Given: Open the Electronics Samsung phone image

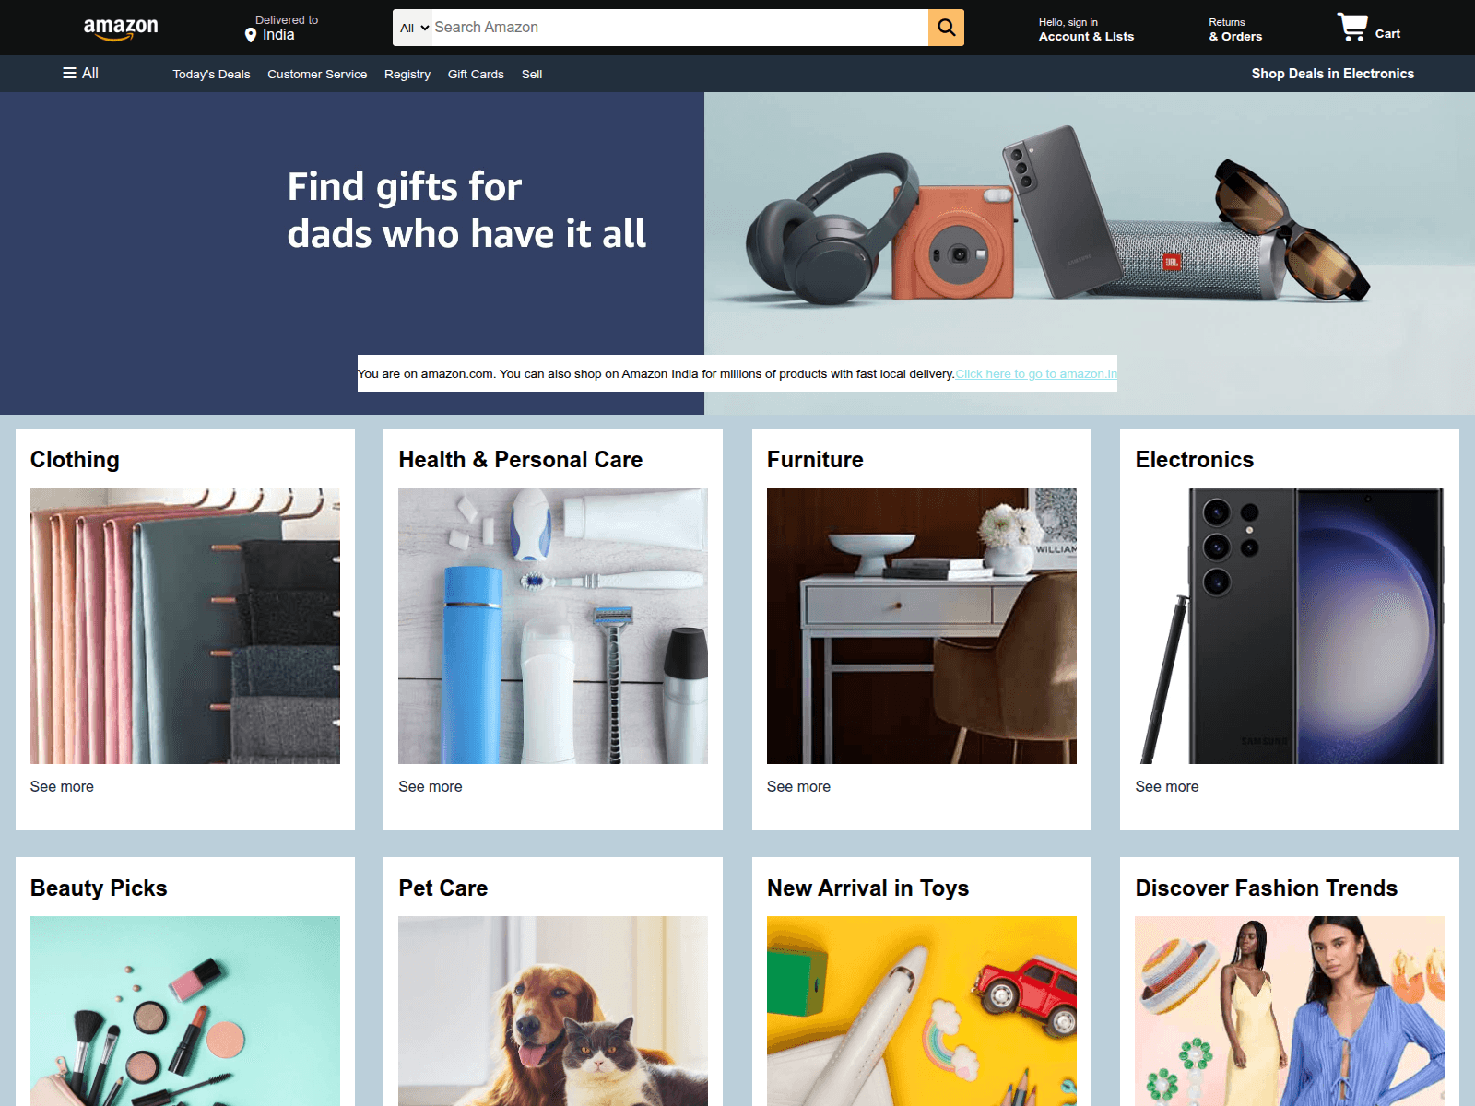Looking at the screenshot, I should pos(1290,625).
